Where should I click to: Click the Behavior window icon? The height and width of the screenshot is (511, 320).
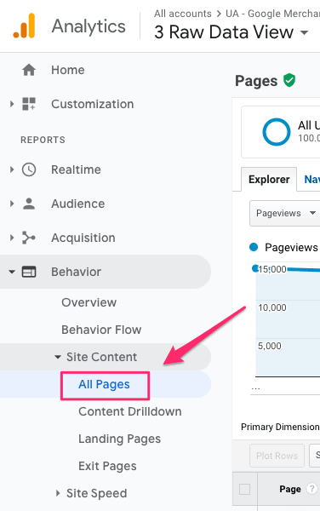29,272
